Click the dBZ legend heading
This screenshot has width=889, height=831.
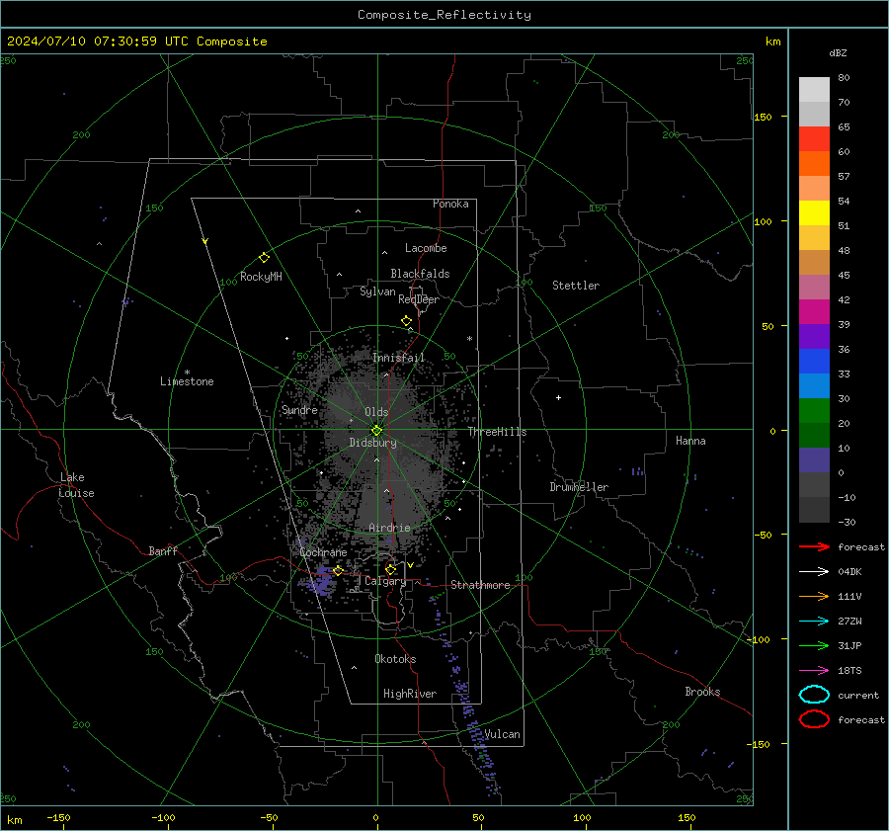[838, 52]
